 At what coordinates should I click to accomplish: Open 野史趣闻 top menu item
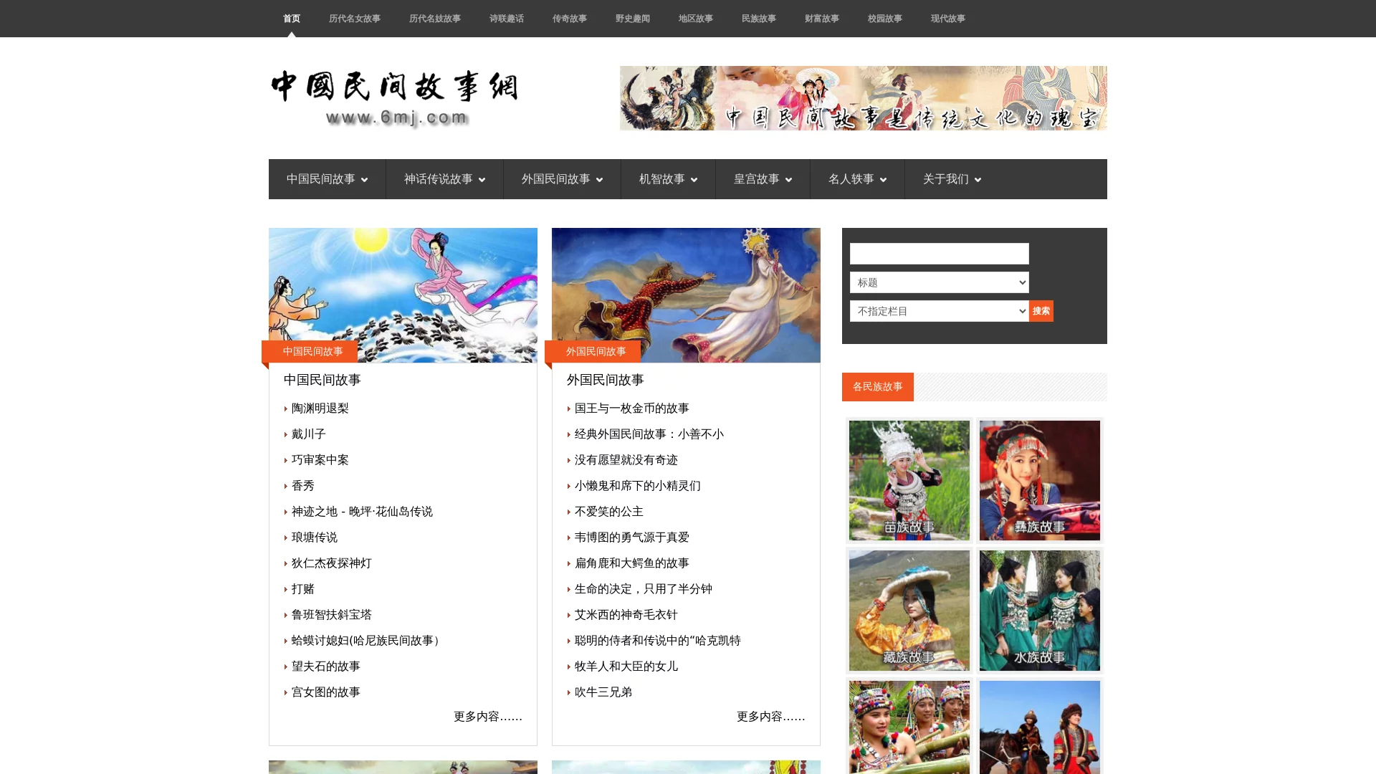tap(633, 19)
